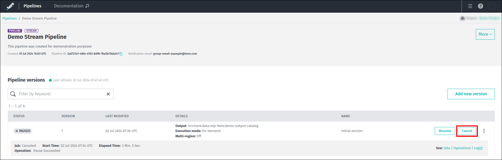Click the Demo Stream Pipeline breadcrumb text
The width and height of the screenshot is (502, 160).
(x=39, y=18)
